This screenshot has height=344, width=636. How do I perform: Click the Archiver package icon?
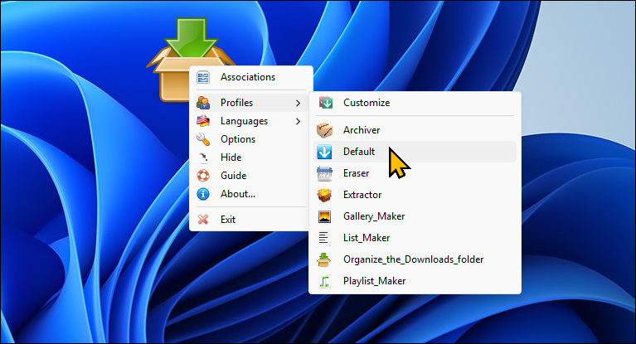tap(325, 130)
